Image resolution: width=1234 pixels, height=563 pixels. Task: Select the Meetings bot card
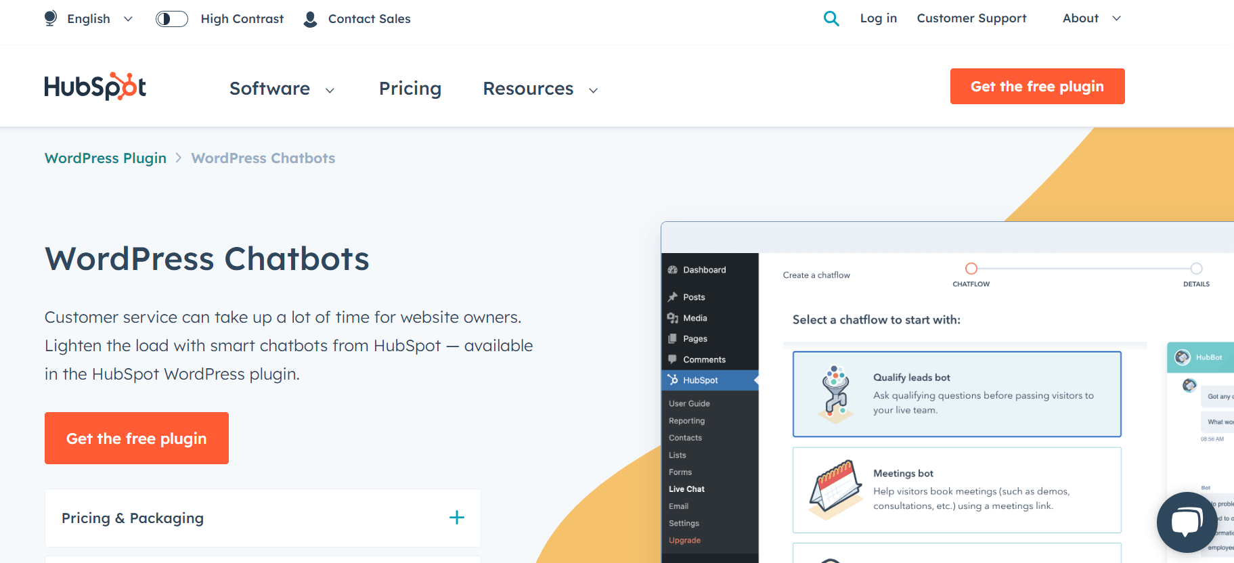[x=957, y=490]
